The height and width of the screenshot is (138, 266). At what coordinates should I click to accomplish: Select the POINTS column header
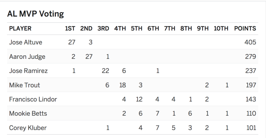tap(245, 28)
